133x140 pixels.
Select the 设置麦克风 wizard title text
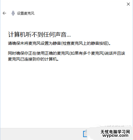click(26, 13)
